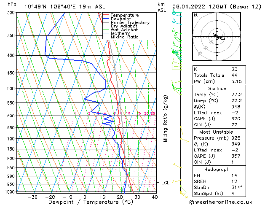This screenshot has height=205, width=265.
Task: Click the "Totals Totals" value 44
Action: pos(234,75)
